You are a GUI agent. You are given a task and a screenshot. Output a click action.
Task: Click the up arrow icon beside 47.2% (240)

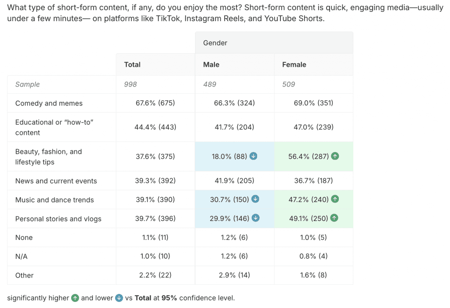(335, 199)
